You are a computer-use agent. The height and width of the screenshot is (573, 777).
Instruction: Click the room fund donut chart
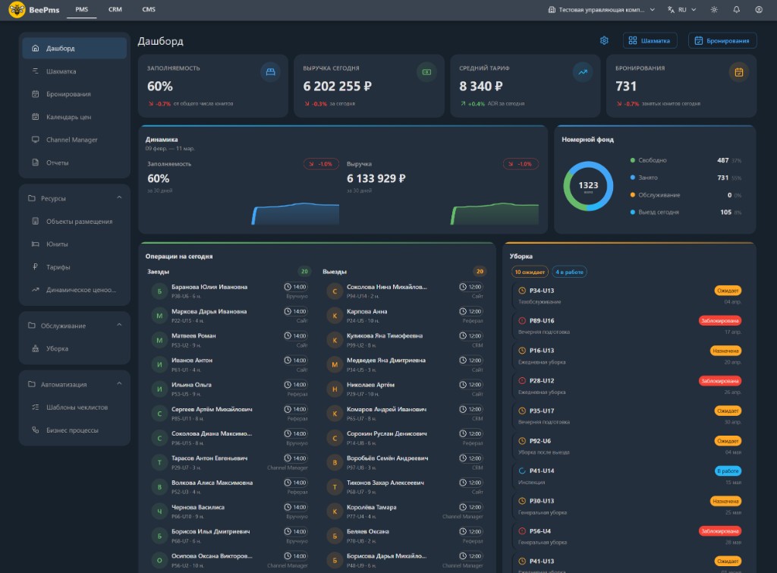pos(588,186)
